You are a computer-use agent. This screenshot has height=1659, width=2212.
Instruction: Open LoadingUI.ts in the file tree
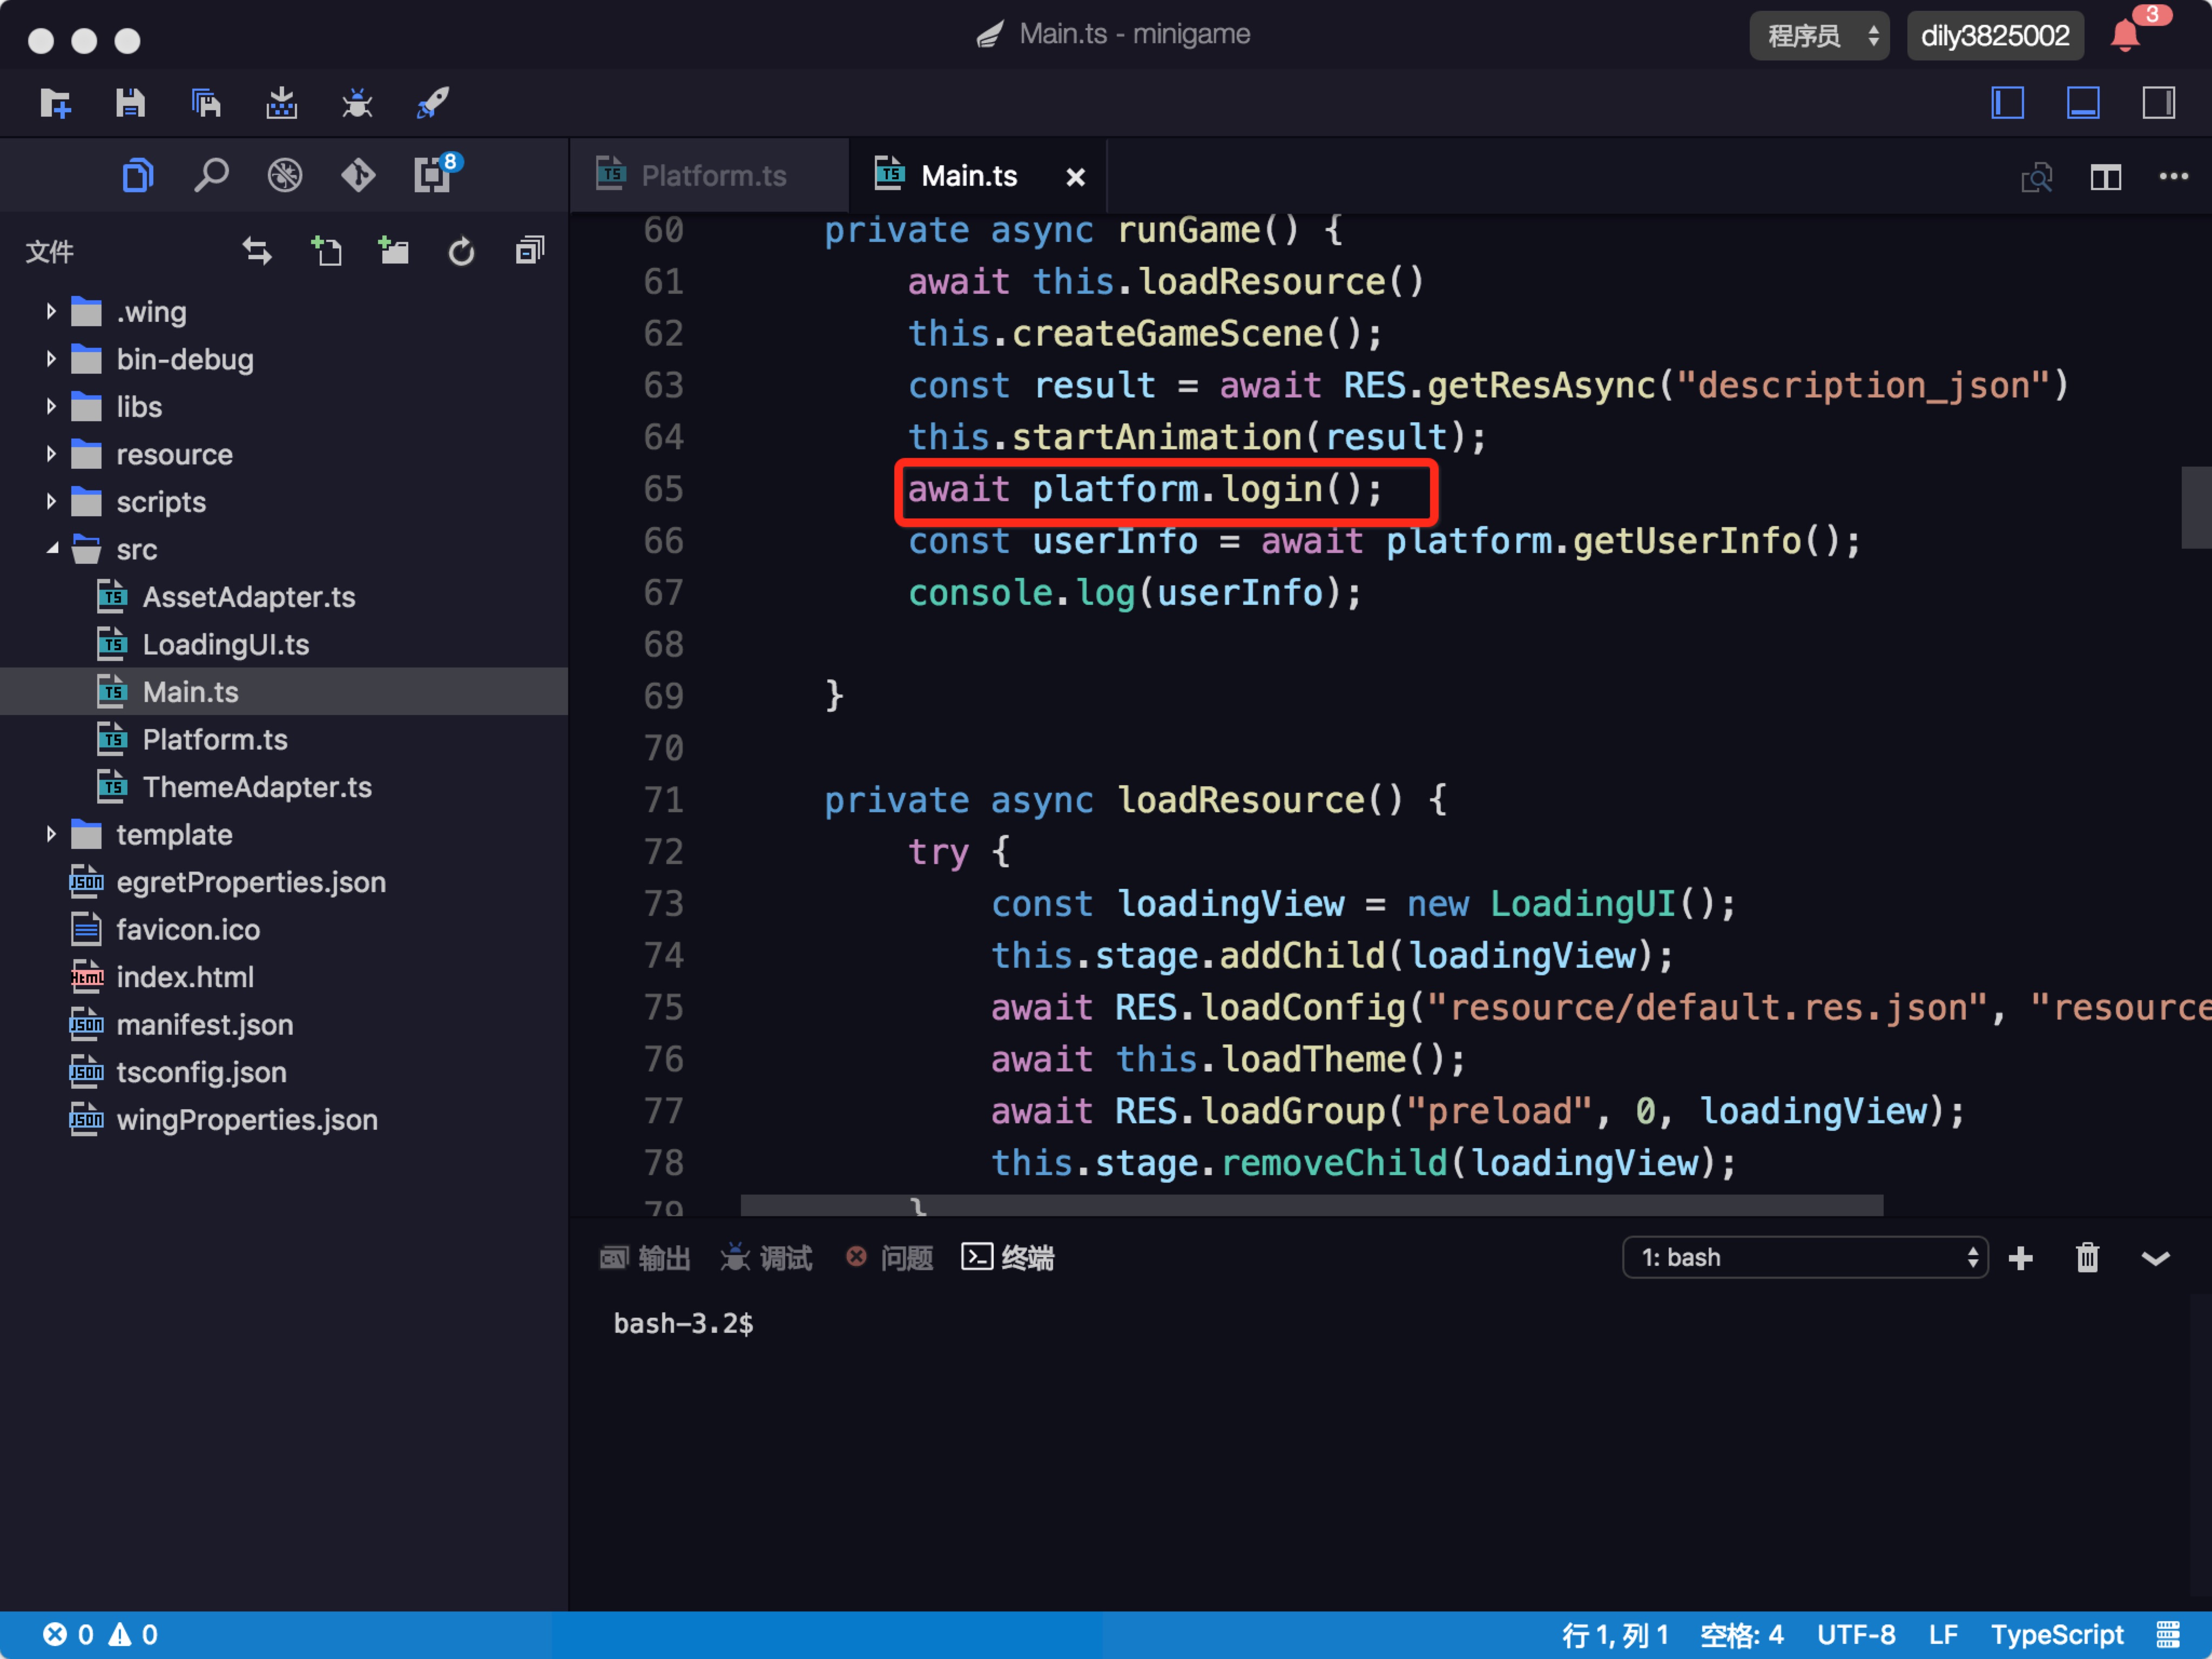(225, 644)
